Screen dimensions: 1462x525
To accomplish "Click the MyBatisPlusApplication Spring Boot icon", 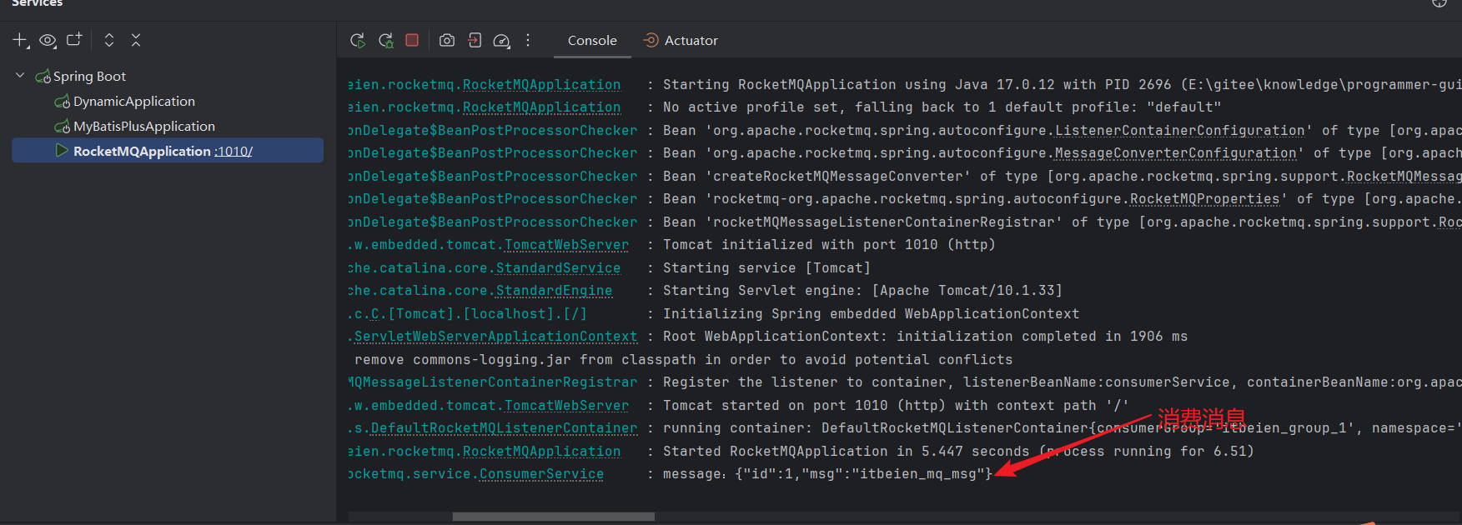I will (x=62, y=127).
